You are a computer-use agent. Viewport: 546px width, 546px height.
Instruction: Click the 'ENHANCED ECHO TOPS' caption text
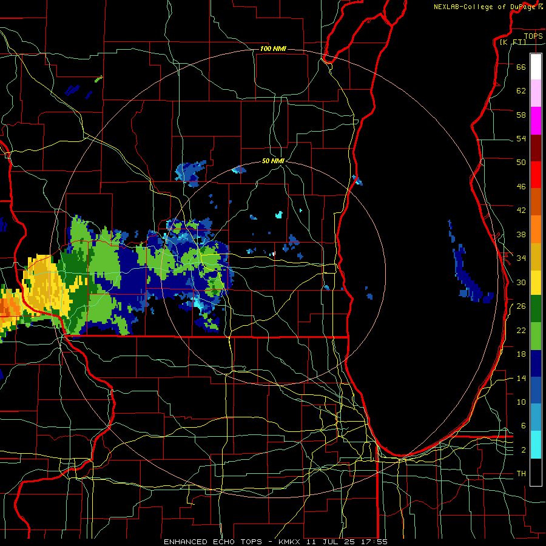213,542
